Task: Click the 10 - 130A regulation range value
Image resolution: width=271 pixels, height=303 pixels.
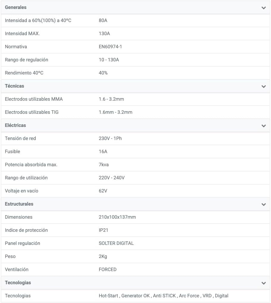Action: coord(109,60)
